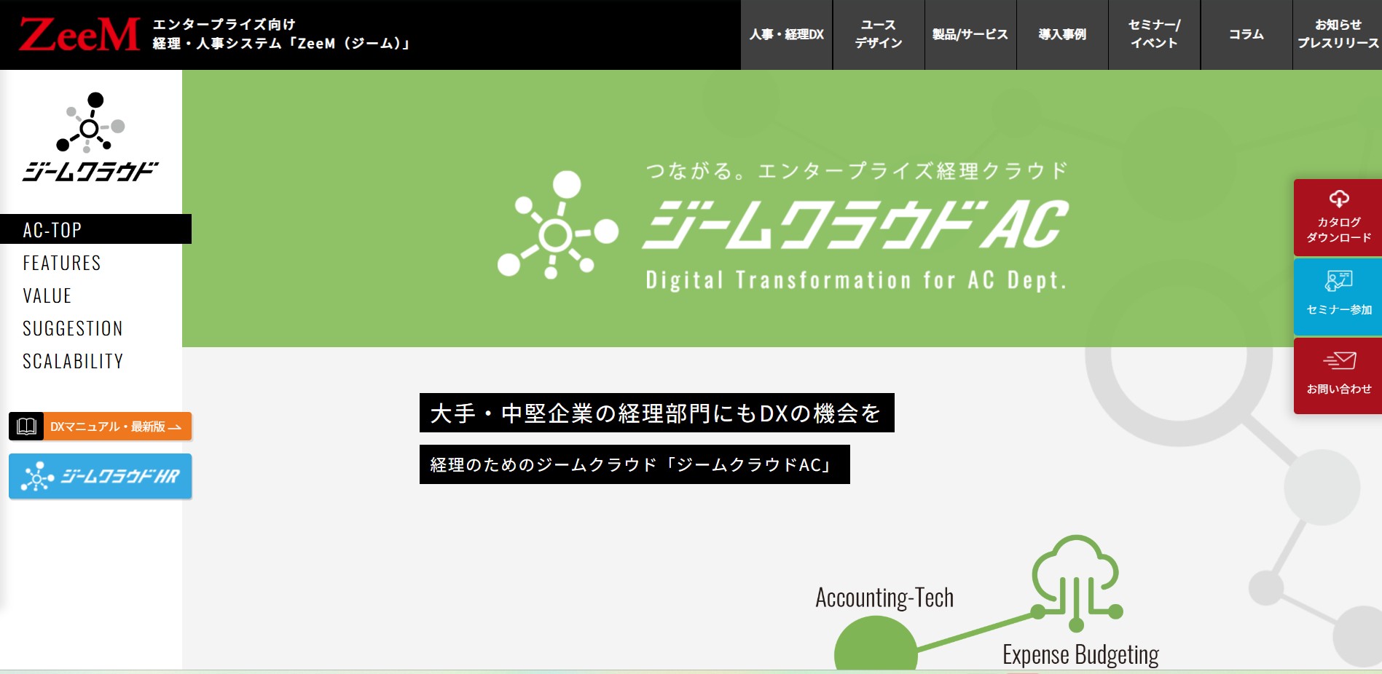This screenshot has width=1382, height=674.
Task: Select AC-TOP in the sidebar
Action: (x=95, y=229)
